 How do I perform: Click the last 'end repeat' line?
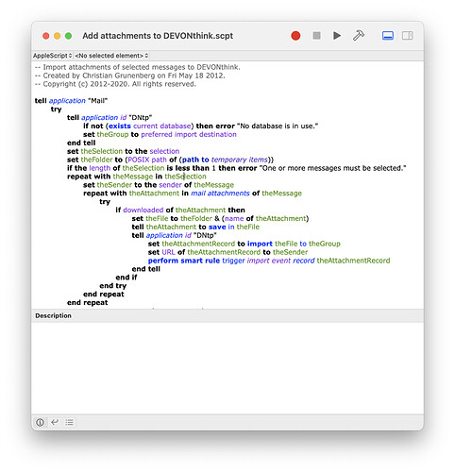point(88,302)
